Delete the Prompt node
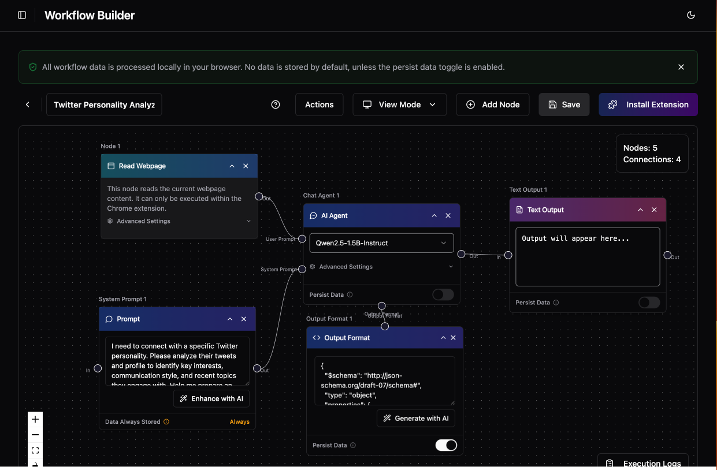This screenshot has height=470, width=717. click(x=244, y=319)
